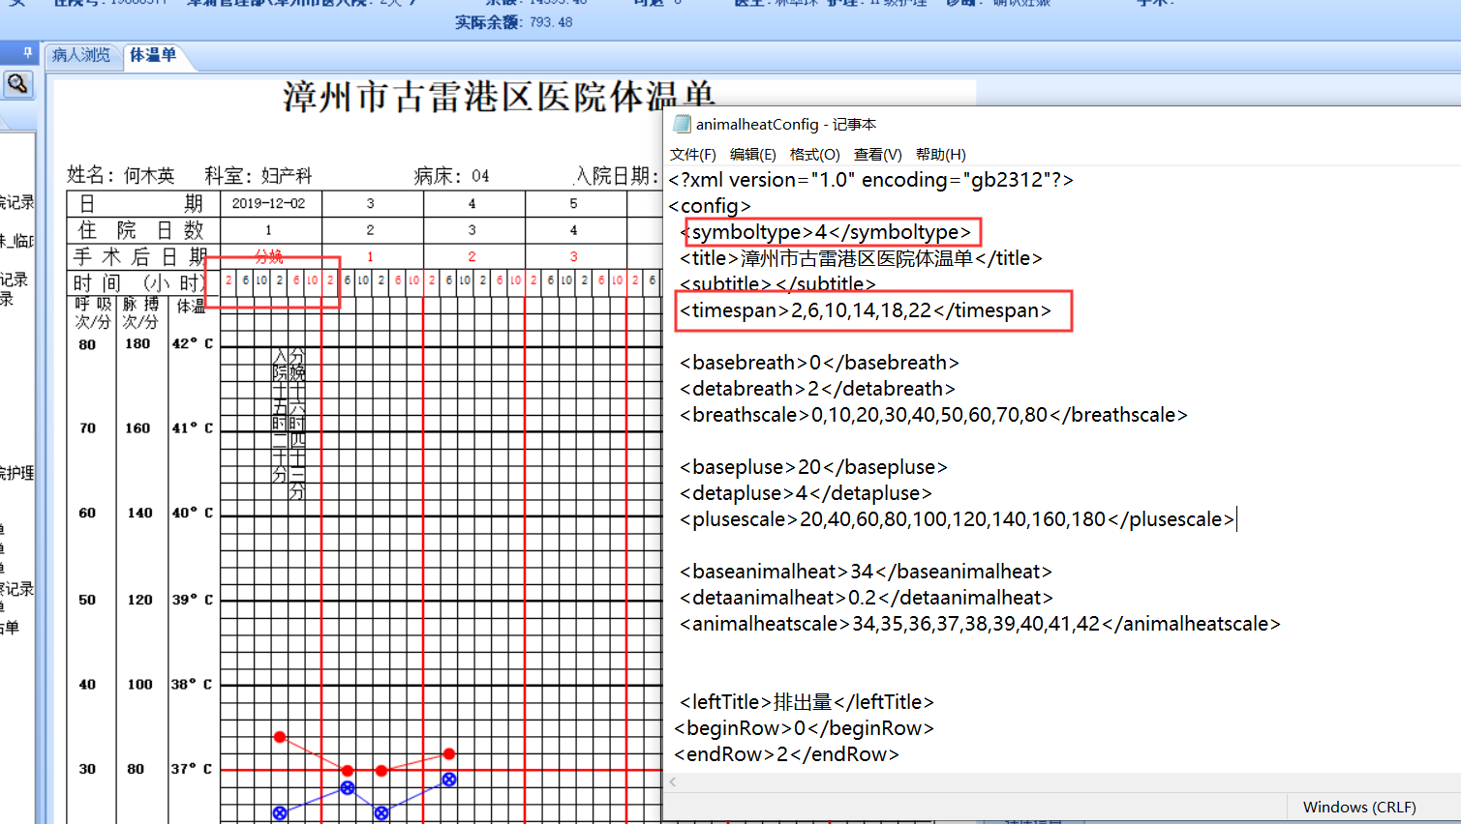1461x824 pixels.
Task: Open the 帮助(H) menu in Notepad
Action: pyautogui.click(x=941, y=155)
